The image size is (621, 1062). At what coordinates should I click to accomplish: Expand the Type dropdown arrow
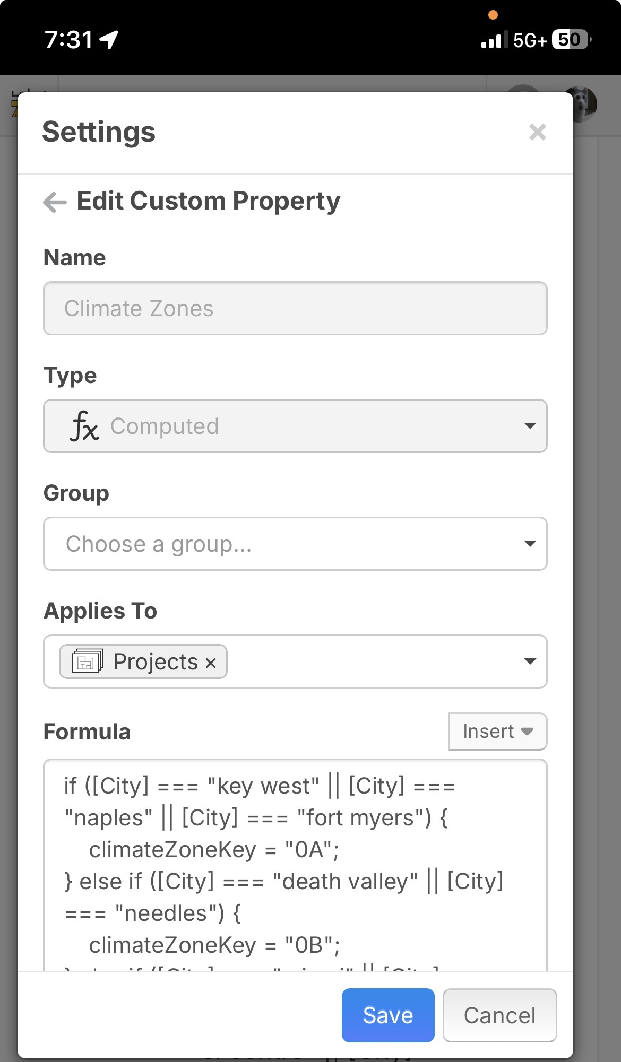point(529,426)
